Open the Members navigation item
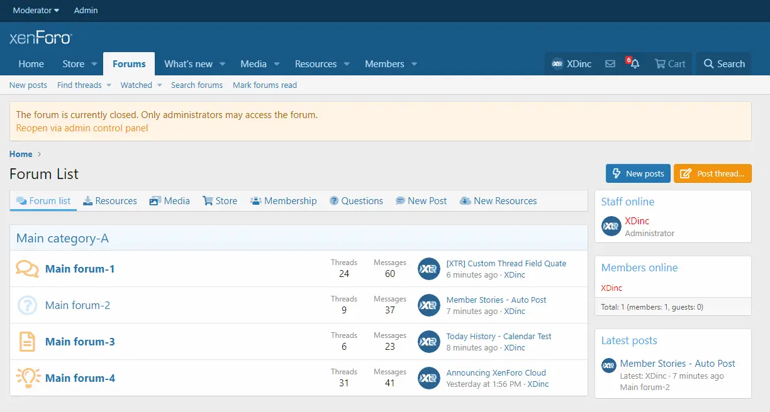 [x=384, y=64]
